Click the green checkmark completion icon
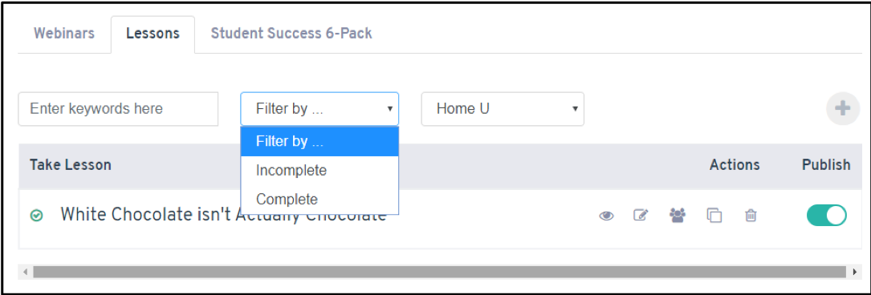This screenshot has height=295, width=871. (37, 215)
